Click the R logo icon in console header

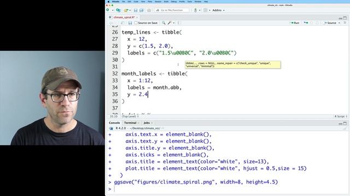111,128
